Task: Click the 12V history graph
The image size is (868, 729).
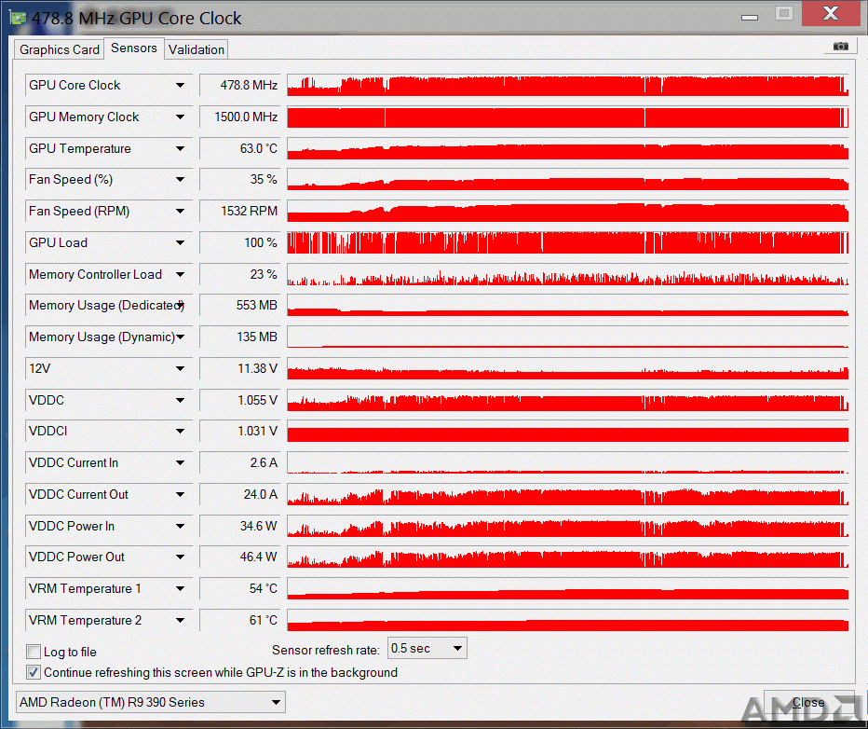Action: (x=567, y=368)
